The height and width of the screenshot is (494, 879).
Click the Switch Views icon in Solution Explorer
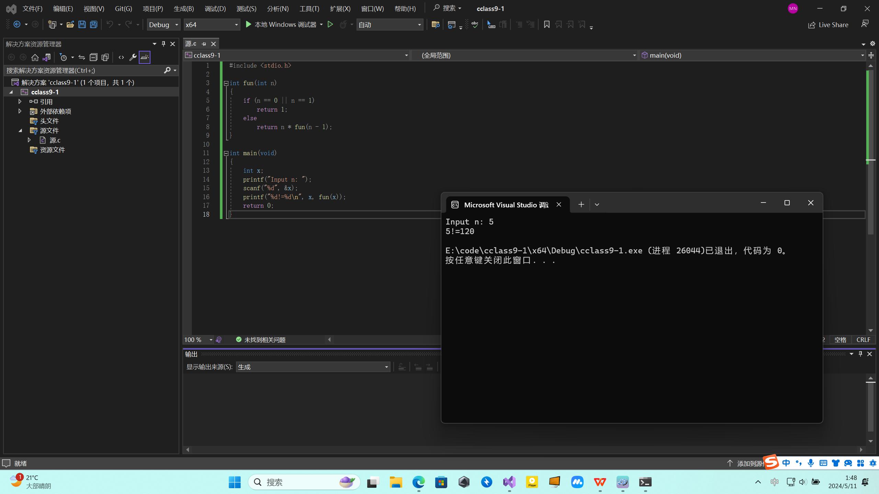[46, 57]
